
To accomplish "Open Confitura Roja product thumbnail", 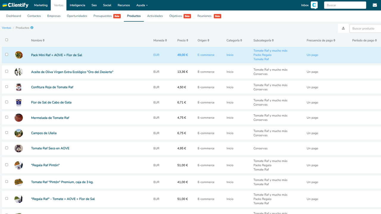I will (19, 87).
